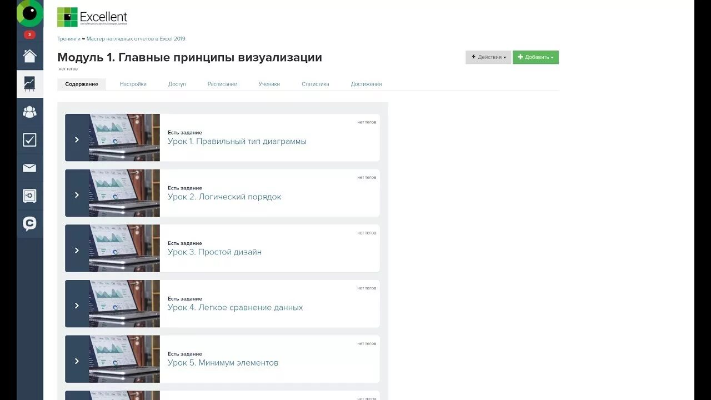Expand the arrow of Урок 5

[x=77, y=361]
